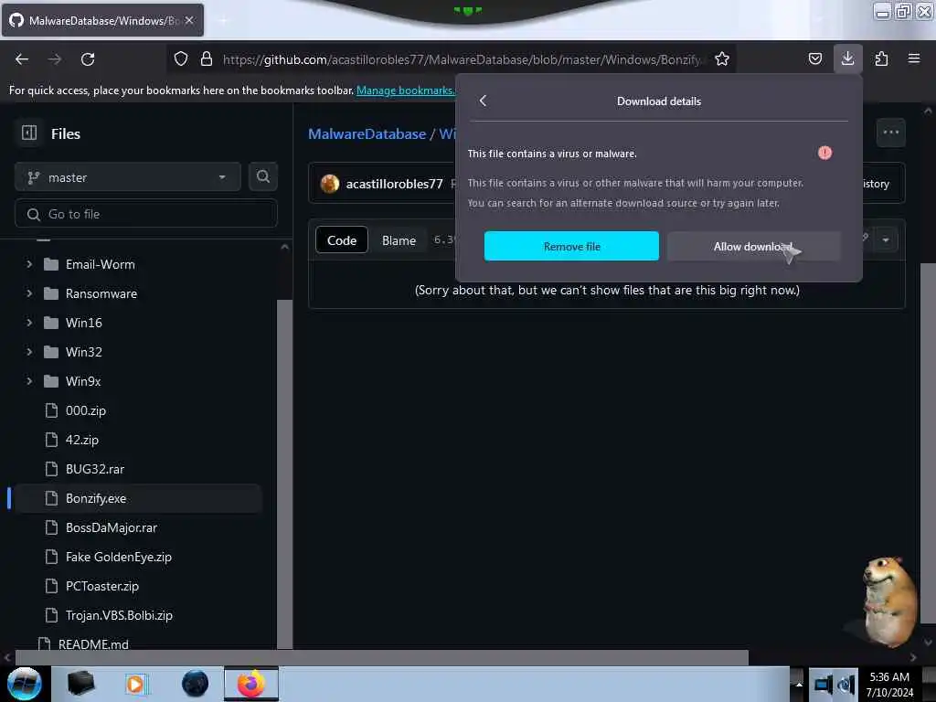Image resolution: width=936 pixels, height=702 pixels.
Task: Switch to the Code view tab
Action: click(342, 240)
